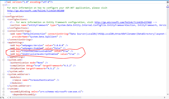Click the closing </connectionStrings> tag
169x99 pixels.
pos(20,39)
